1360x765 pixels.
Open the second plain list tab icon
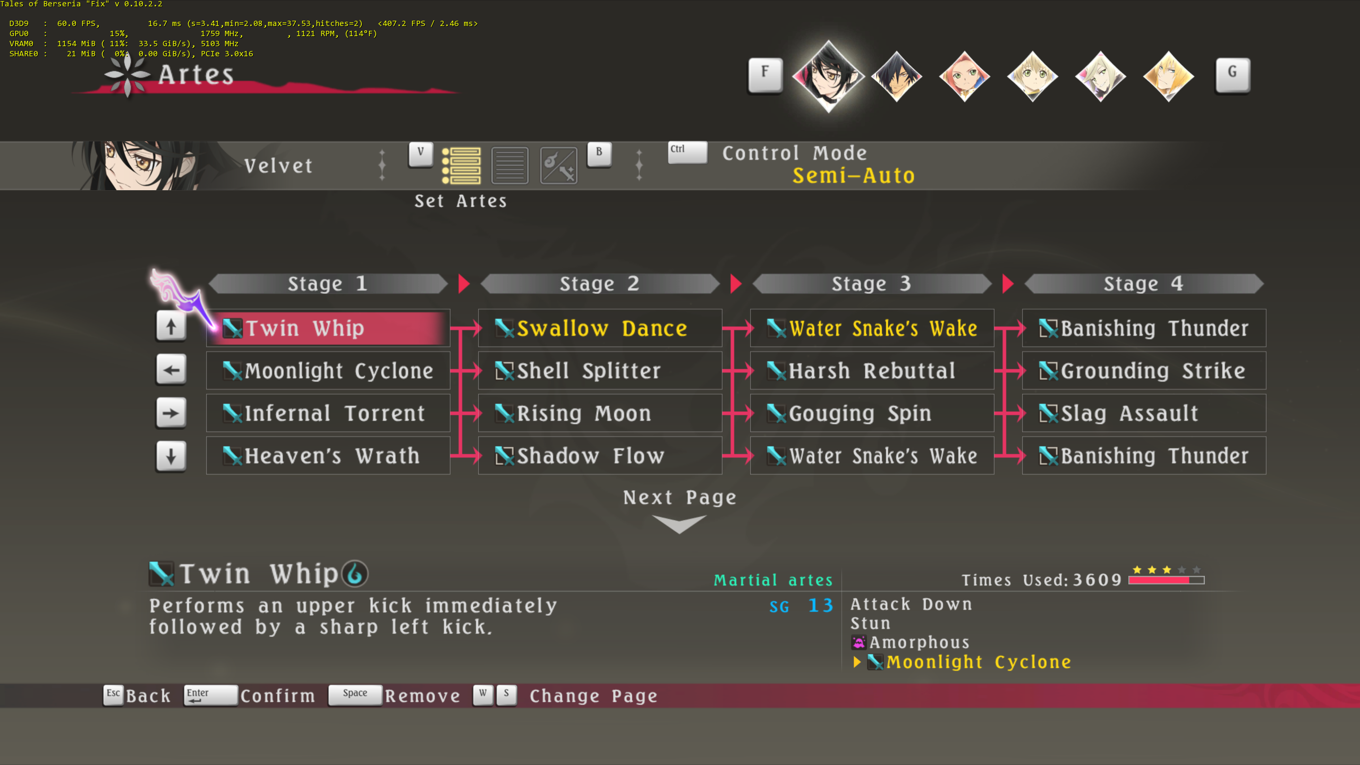pyautogui.click(x=509, y=165)
